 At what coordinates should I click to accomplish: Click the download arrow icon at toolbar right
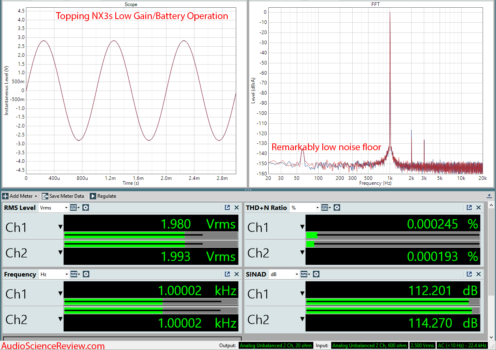[x=490, y=196]
